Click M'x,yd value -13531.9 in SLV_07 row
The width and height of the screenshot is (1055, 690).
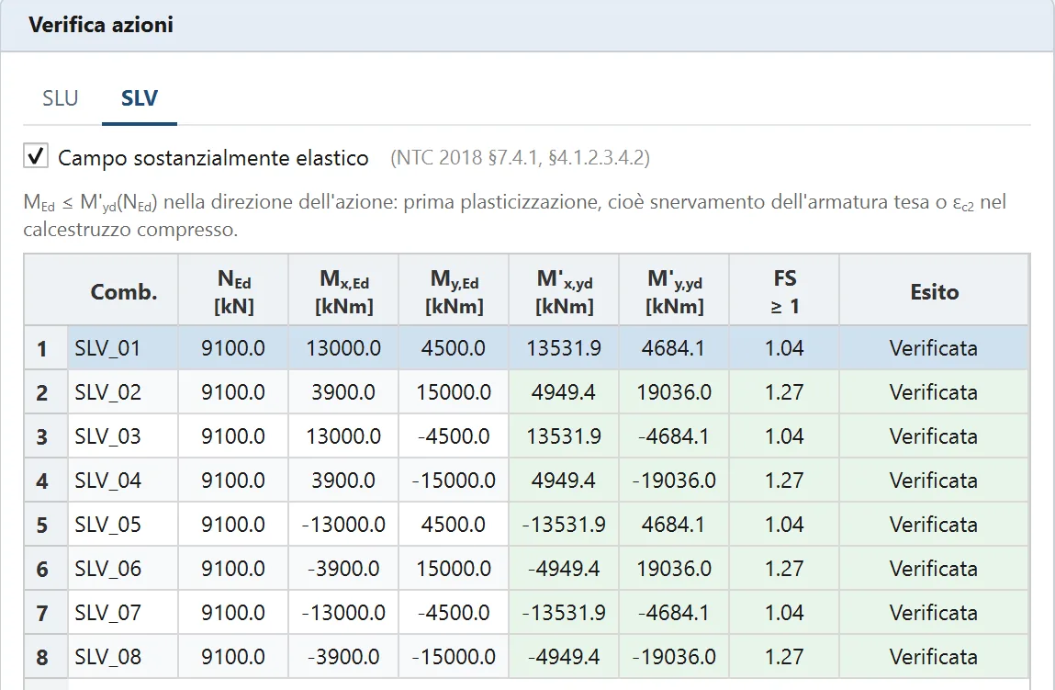click(565, 613)
